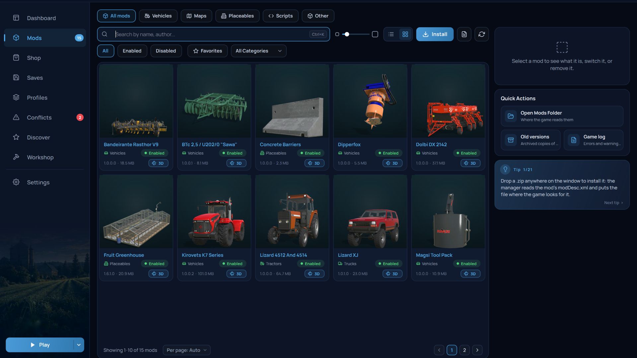Open the Workshop section
Viewport: 637px width, 358px height.
[x=45, y=157]
